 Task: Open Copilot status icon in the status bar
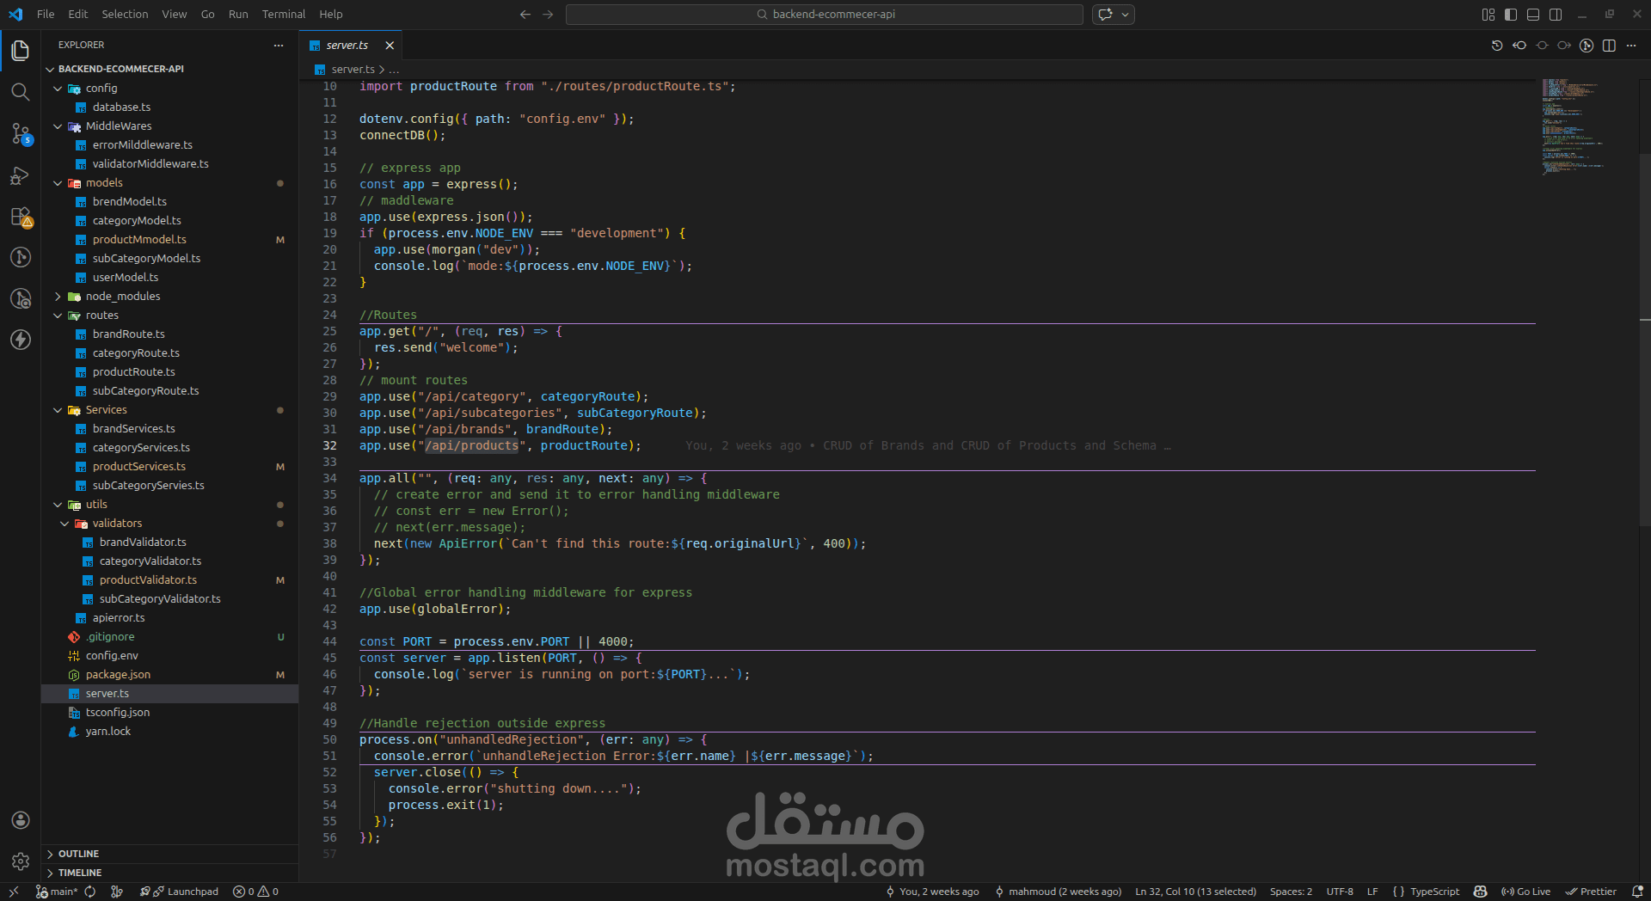(x=1480, y=892)
